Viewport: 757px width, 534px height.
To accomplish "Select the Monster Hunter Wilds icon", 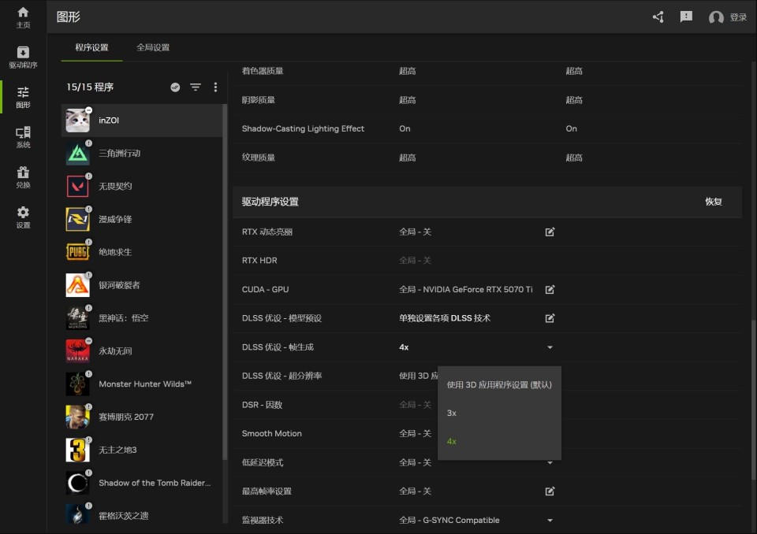I will pyautogui.click(x=78, y=384).
